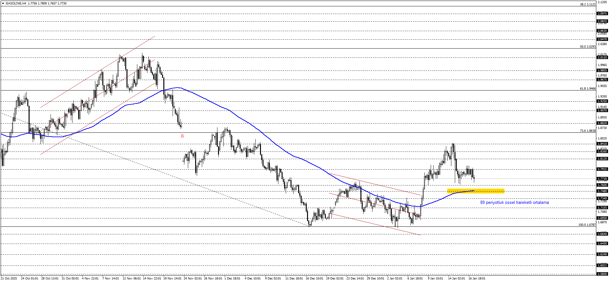Image resolution: width=609 pixels, height=282 pixels.
Task: Click the red down arrow marker on chart
Action: (182, 136)
